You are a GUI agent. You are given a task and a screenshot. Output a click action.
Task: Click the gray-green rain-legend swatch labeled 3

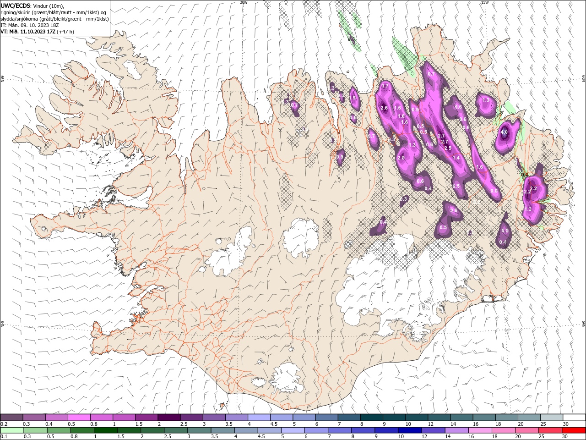(x=199, y=430)
